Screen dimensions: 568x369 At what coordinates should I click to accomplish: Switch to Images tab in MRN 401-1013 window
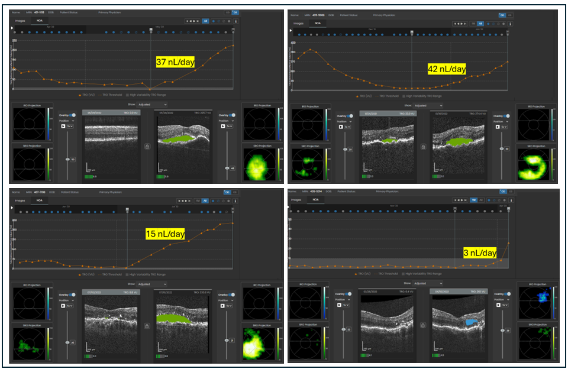[20, 21]
